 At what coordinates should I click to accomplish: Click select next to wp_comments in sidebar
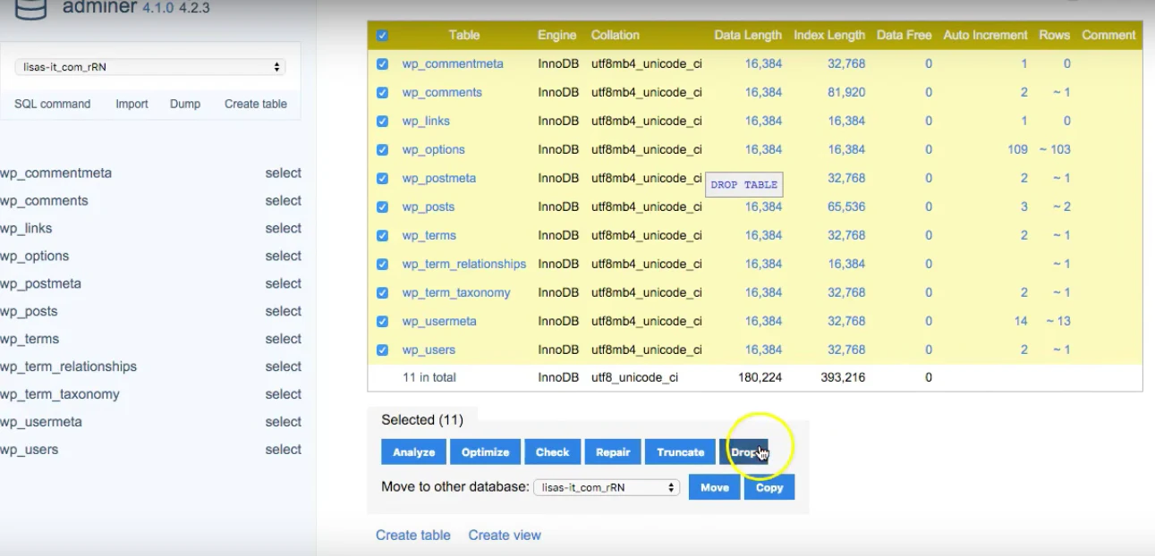[284, 201]
